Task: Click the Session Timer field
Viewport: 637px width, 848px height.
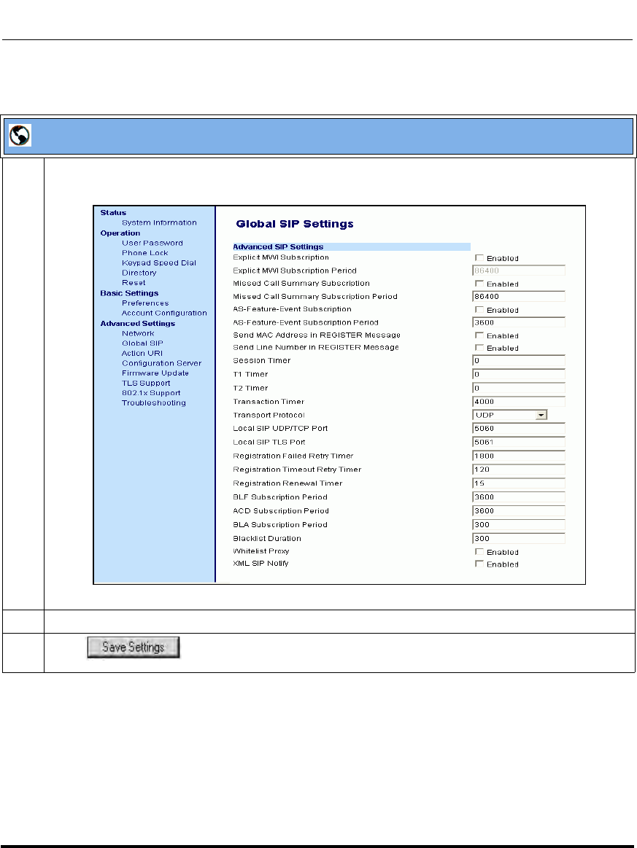Action: 519,361
